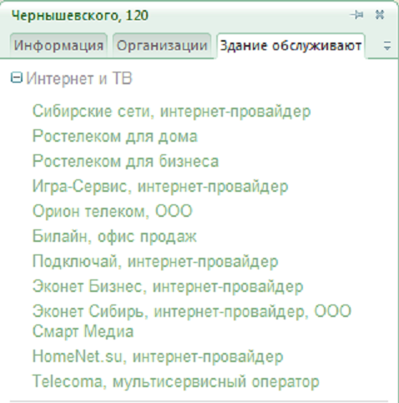Switch to the Организации tab
The height and width of the screenshot is (403, 399).
(x=162, y=46)
